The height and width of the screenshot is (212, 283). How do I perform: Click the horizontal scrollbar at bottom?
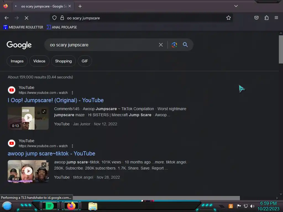pyautogui.click(x=156, y=198)
